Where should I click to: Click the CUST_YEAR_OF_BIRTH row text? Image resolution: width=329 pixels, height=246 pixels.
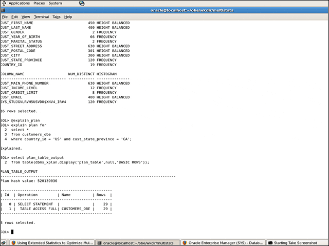(x=59, y=36)
